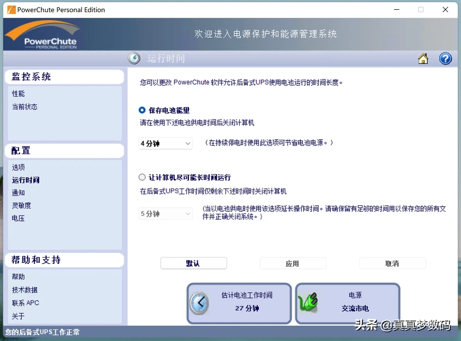Open 技术数据 in the sidebar
461x341 pixels.
coord(25,290)
